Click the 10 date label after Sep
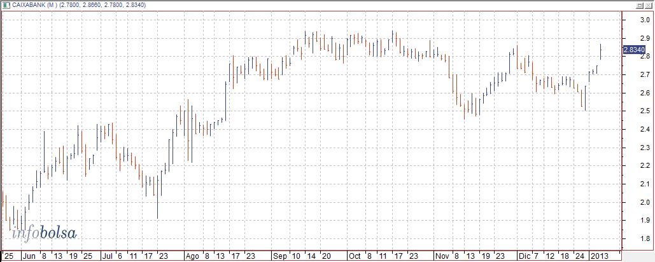Viewport: 655px width, 262px height. (x=296, y=256)
